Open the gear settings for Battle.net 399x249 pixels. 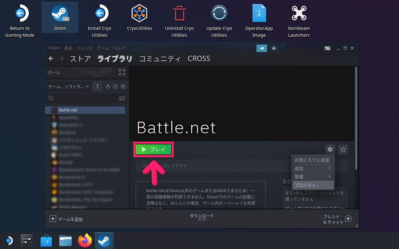pos(330,149)
